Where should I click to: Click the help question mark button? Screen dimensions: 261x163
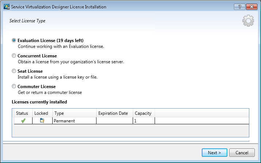pyautogui.click(x=239, y=7)
